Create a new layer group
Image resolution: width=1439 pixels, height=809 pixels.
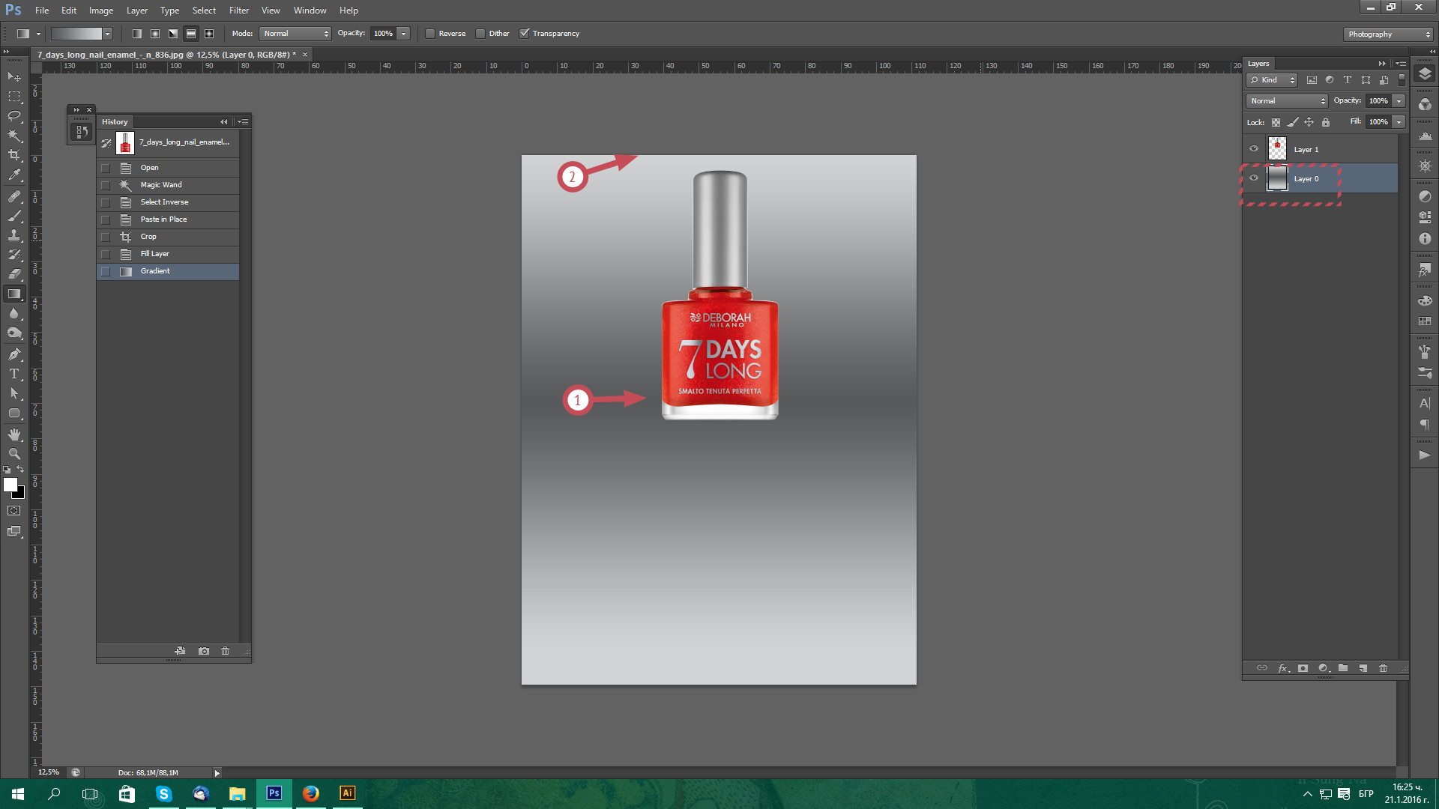(x=1343, y=668)
